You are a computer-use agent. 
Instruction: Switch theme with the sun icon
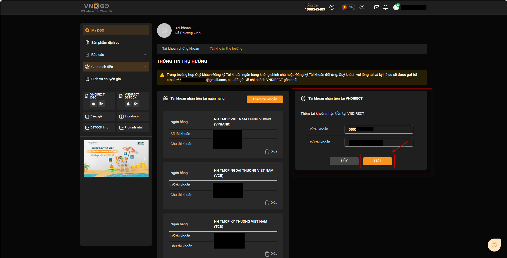point(362,7)
